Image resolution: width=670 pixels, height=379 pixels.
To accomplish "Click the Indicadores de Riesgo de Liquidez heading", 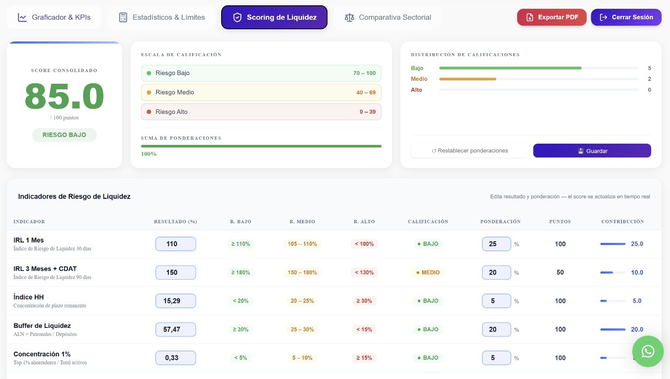I will 74,196.
